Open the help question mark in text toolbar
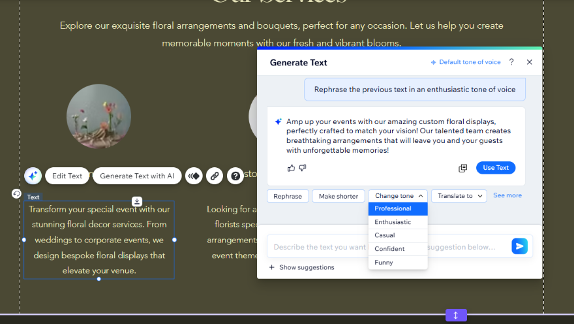The width and height of the screenshot is (574, 324). pos(235,176)
